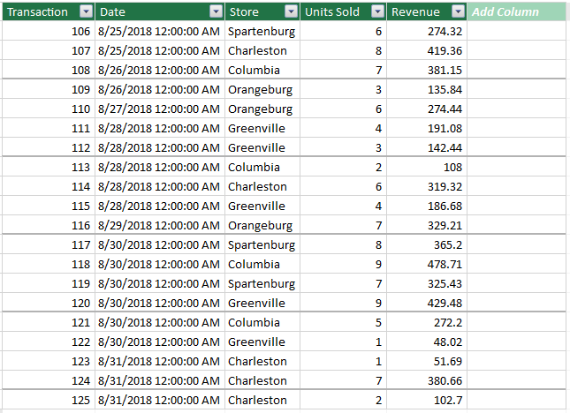Viewport: 570px width, 413px height.
Task: Select transaction cell 114
Action: pyautogui.click(x=49, y=186)
